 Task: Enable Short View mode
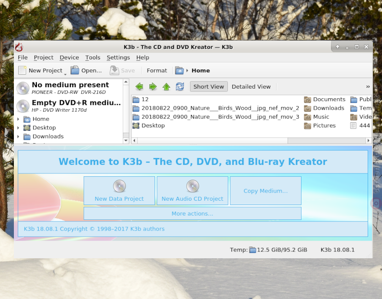tap(209, 87)
